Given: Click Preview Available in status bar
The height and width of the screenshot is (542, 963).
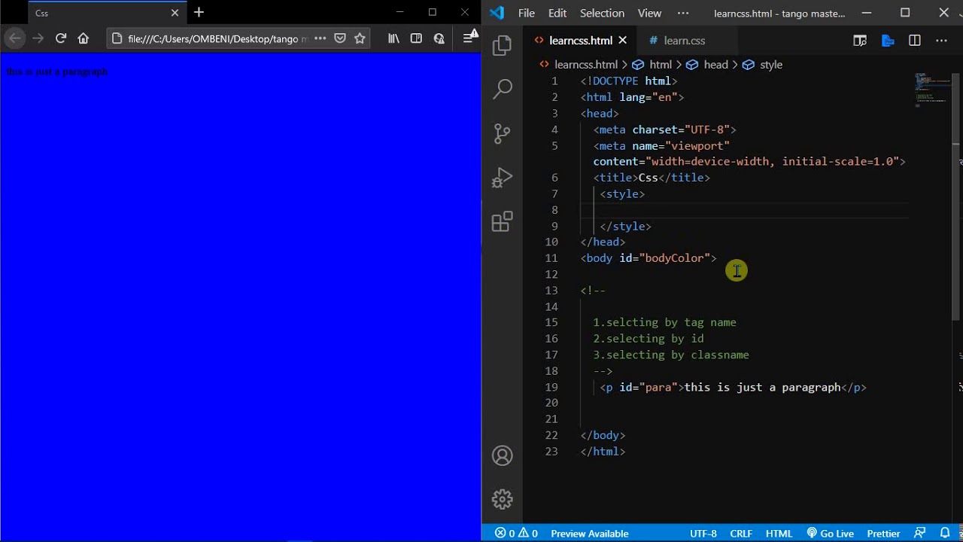Looking at the screenshot, I should click(590, 533).
